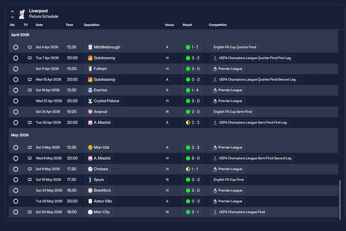Click the TV icon on Chelsea row
This screenshot has height=231, width=346.
(30, 169)
